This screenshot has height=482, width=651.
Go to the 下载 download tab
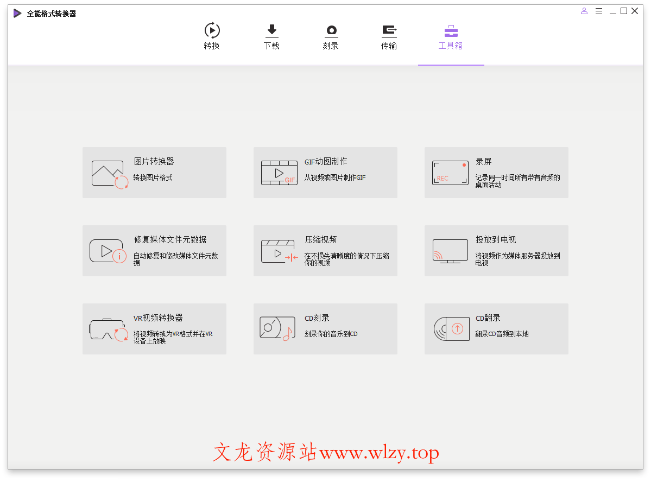[x=271, y=36]
